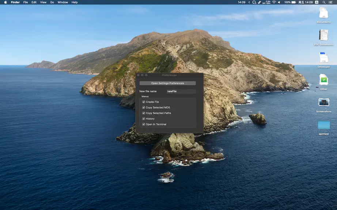Uncheck Open In Terminal option
This screenshot has width=337, height=210.
(144, 124)
